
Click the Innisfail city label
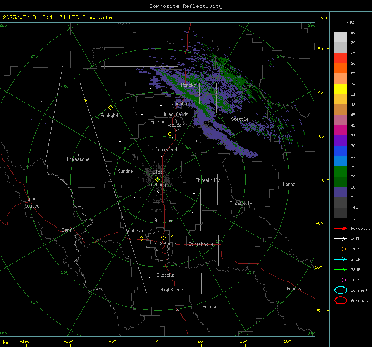click(167, 149)
